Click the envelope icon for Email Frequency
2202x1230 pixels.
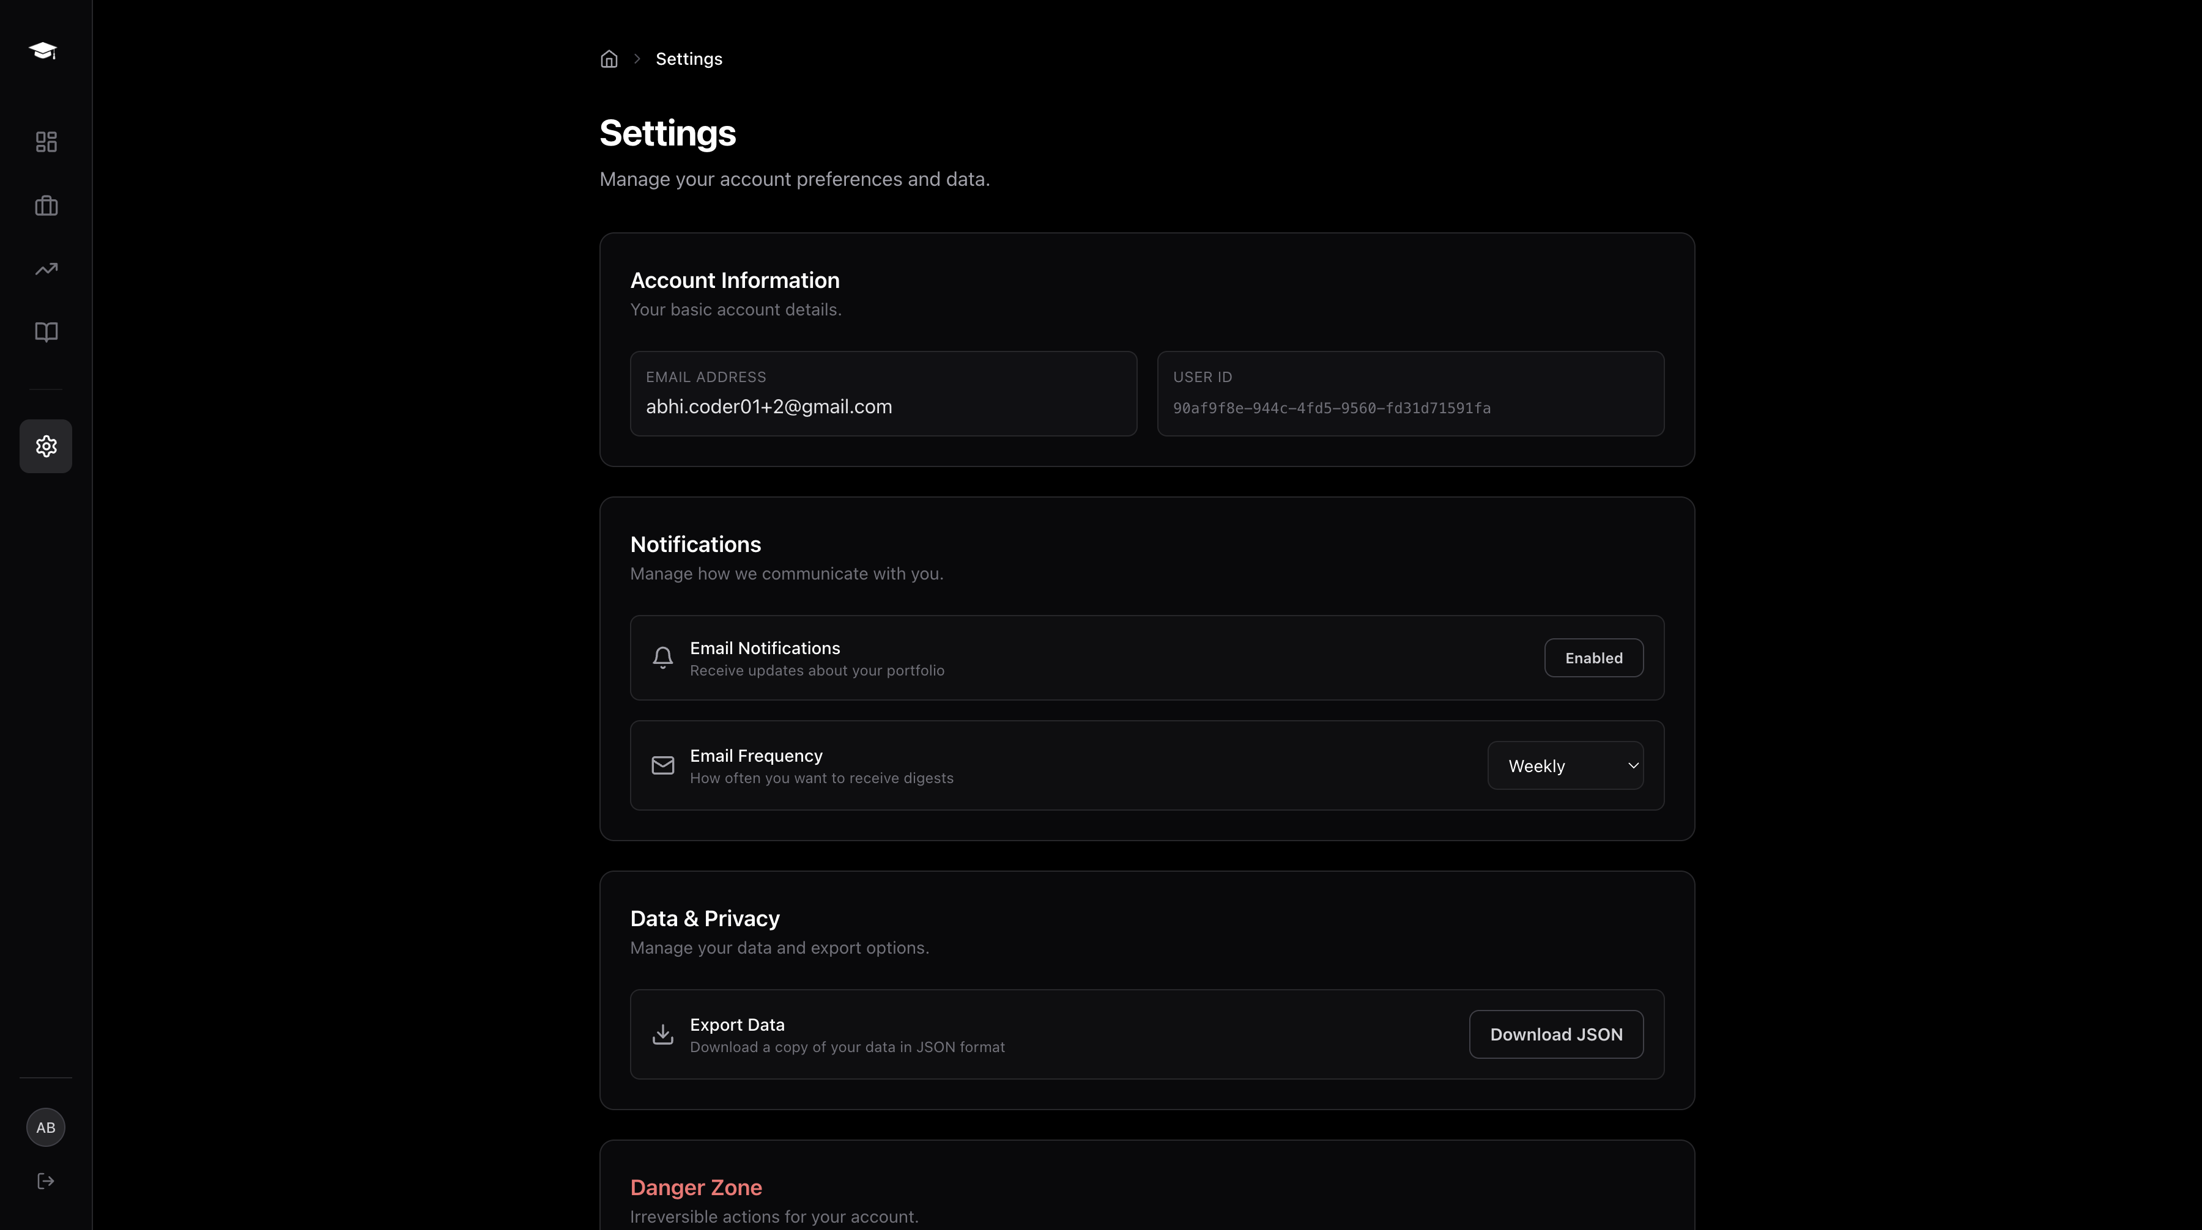[662, 765]
